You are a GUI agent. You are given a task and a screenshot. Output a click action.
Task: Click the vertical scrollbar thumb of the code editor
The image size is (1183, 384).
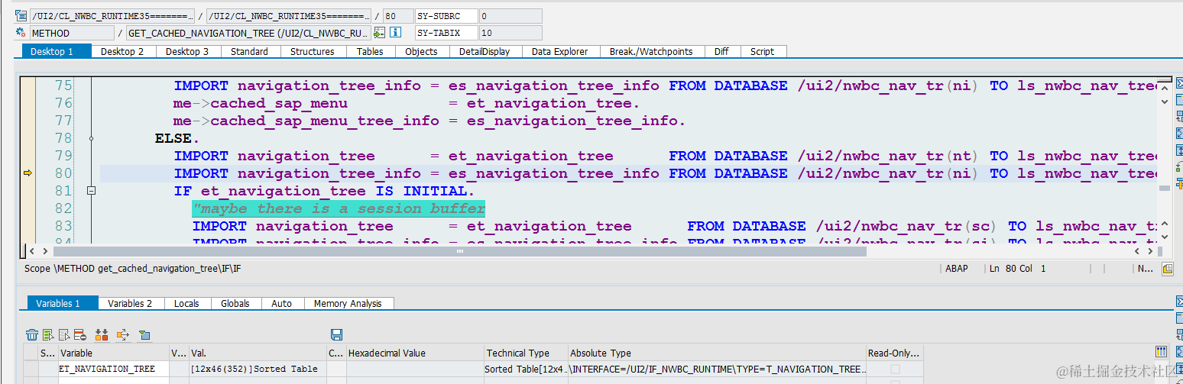1163,188
